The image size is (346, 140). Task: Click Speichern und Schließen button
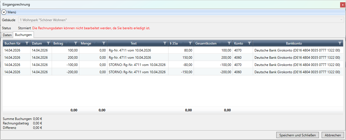pyautogui.click(x=298, y=135)
